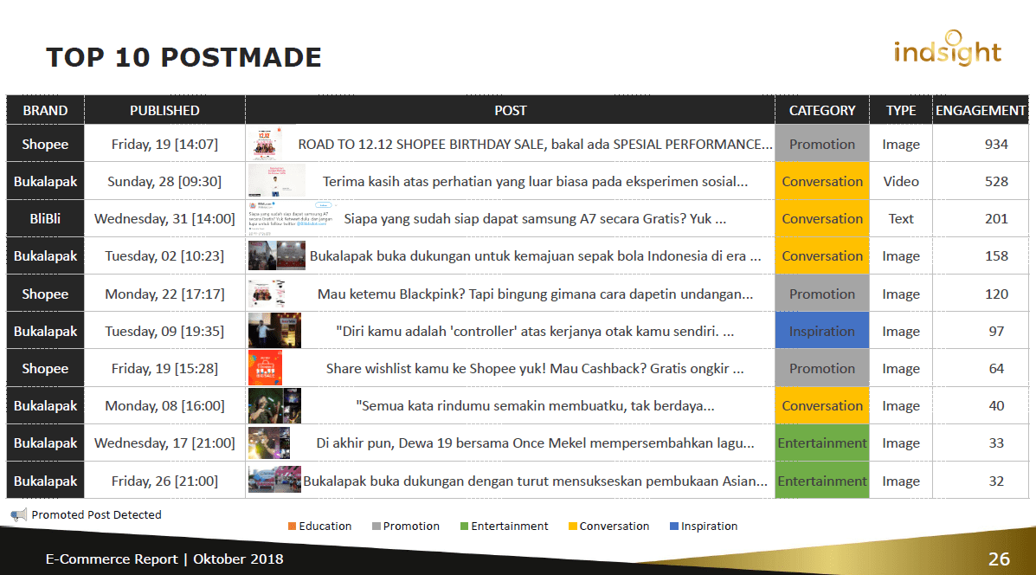The image size is (1036, 575).
Task: Click the megaphone promoted post icon
Action: click(18, 515)
